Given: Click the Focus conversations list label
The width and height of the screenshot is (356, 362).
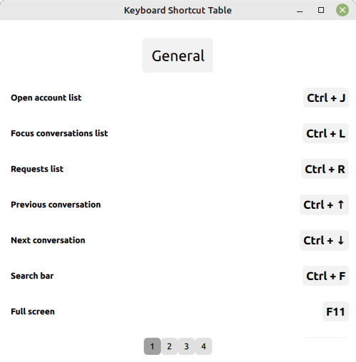Looking at the screenshot, I should (x=59, y=133).
